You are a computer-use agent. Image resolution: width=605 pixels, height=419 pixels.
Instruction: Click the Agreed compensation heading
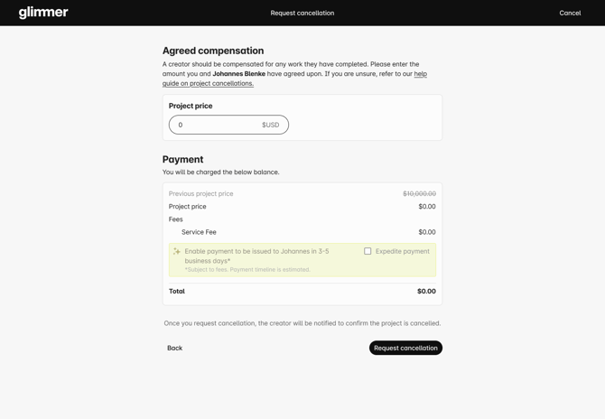[x=213, y=51]
